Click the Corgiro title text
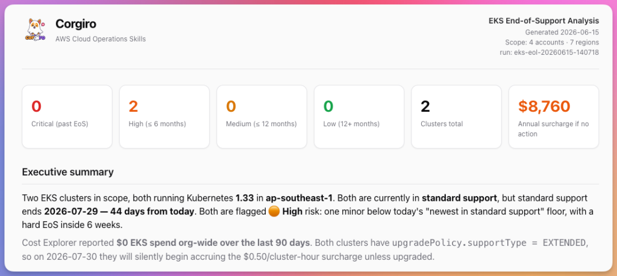617x276 pixels. coord(75,24)
